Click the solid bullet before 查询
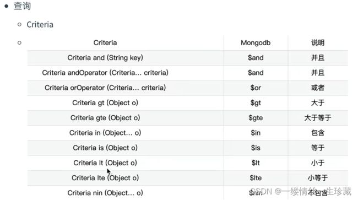358x200 pixels. 7,6
